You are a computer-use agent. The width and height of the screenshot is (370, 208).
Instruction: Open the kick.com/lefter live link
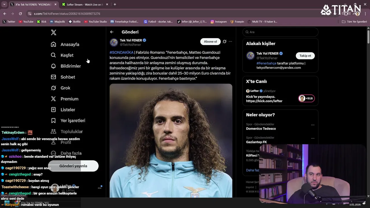[x=264, y=101]
